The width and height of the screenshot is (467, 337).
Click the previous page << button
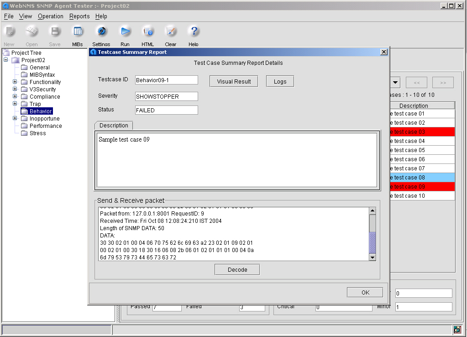tap(417, 83)
